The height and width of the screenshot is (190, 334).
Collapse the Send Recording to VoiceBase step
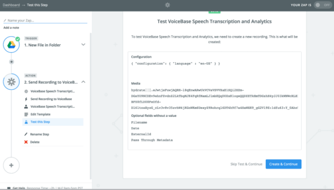click(x=83, y=82)
